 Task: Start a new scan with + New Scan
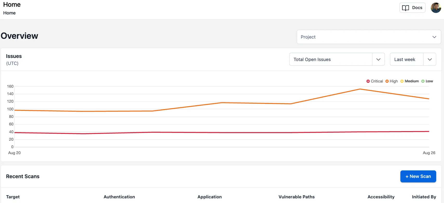coord(418,176)
